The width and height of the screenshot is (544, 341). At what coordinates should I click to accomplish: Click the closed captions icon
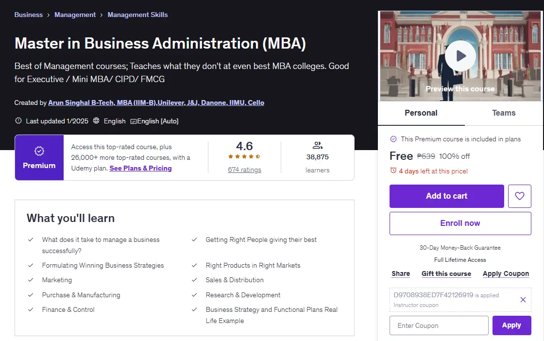click(133, 121)
